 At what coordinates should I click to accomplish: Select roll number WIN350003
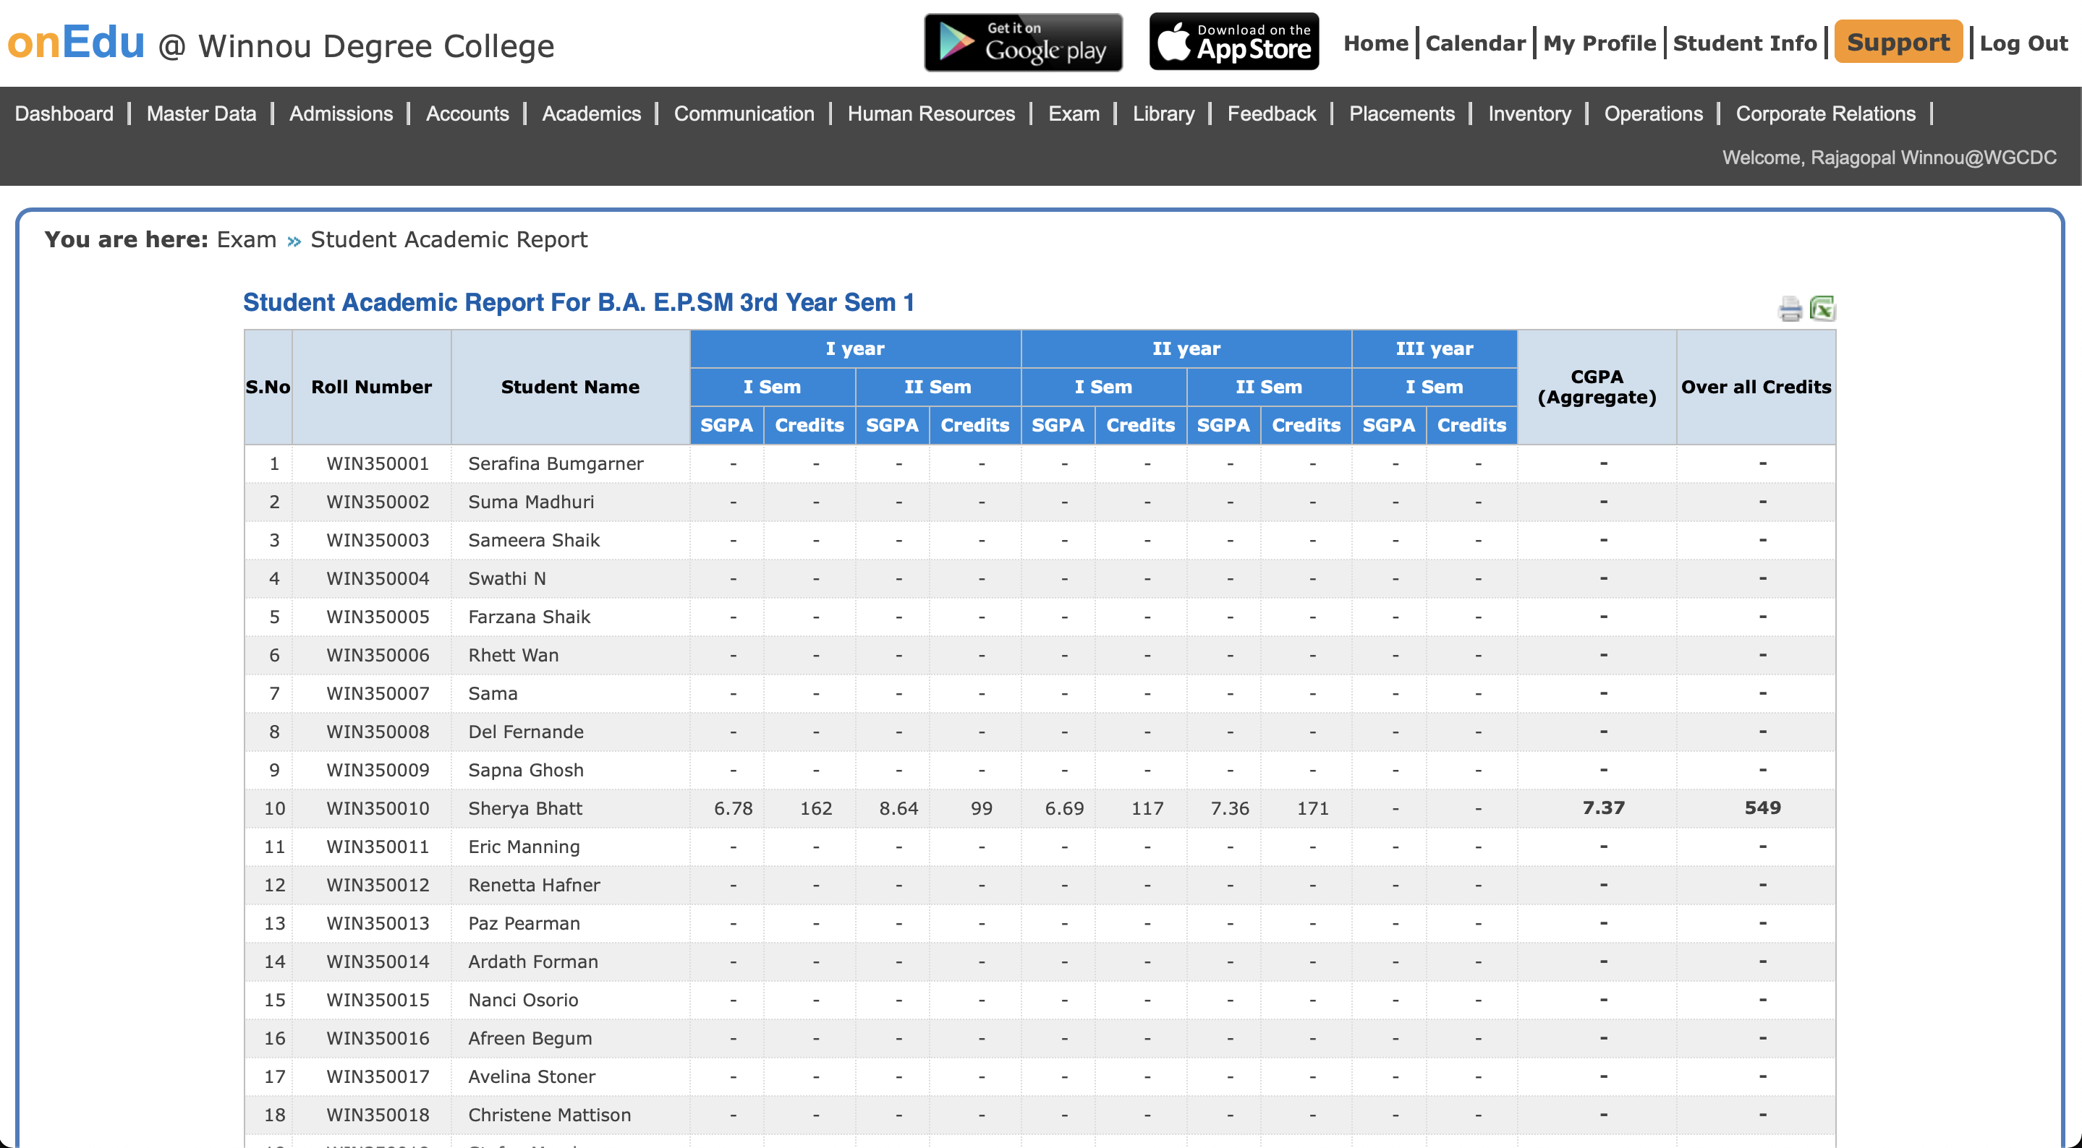(378, 541)
